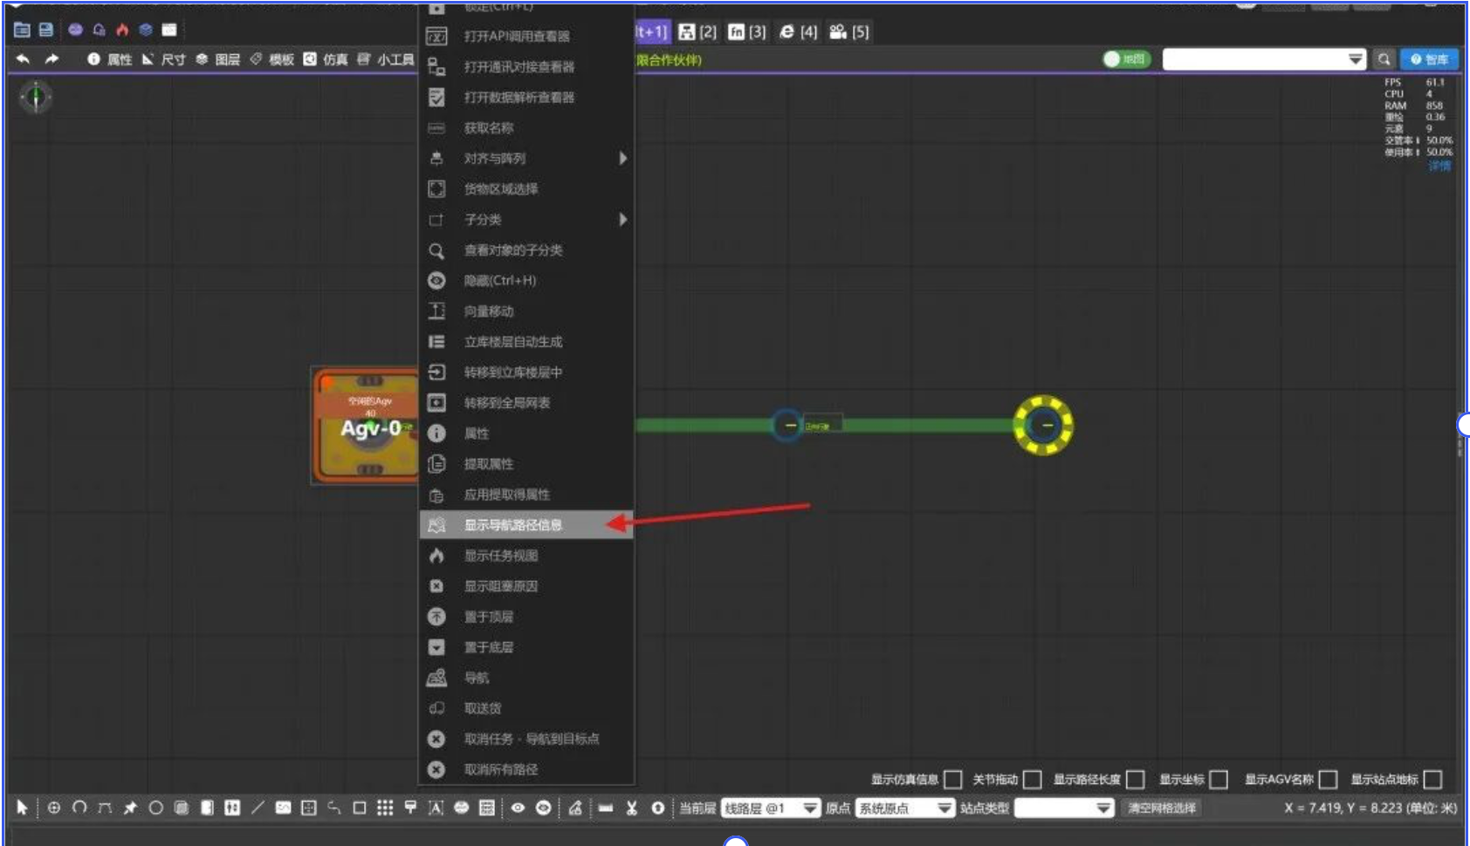The image size is (1470, 846).
Task: Click the pin marker tool
Action: (130, 808)
